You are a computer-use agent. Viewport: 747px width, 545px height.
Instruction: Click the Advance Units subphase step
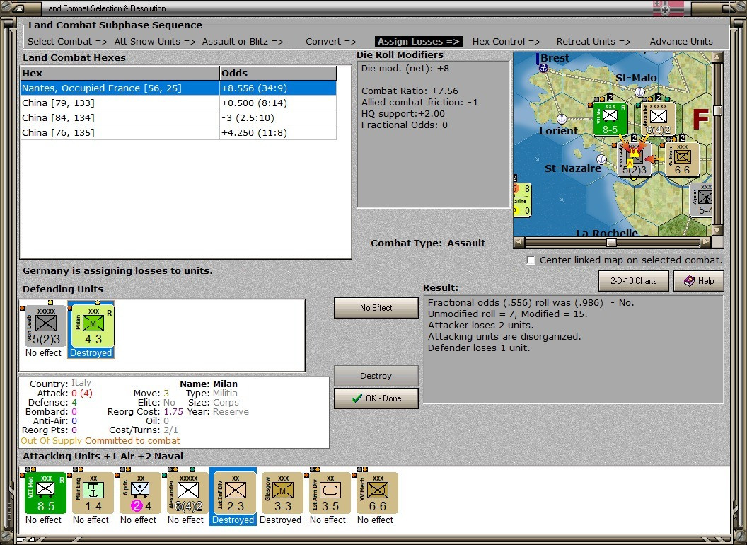681,42
